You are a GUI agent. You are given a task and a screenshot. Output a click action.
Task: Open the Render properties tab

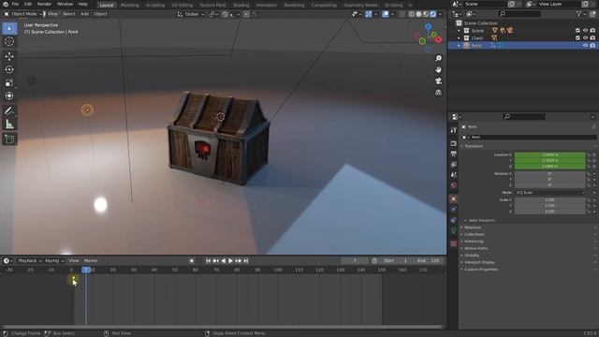453,143
